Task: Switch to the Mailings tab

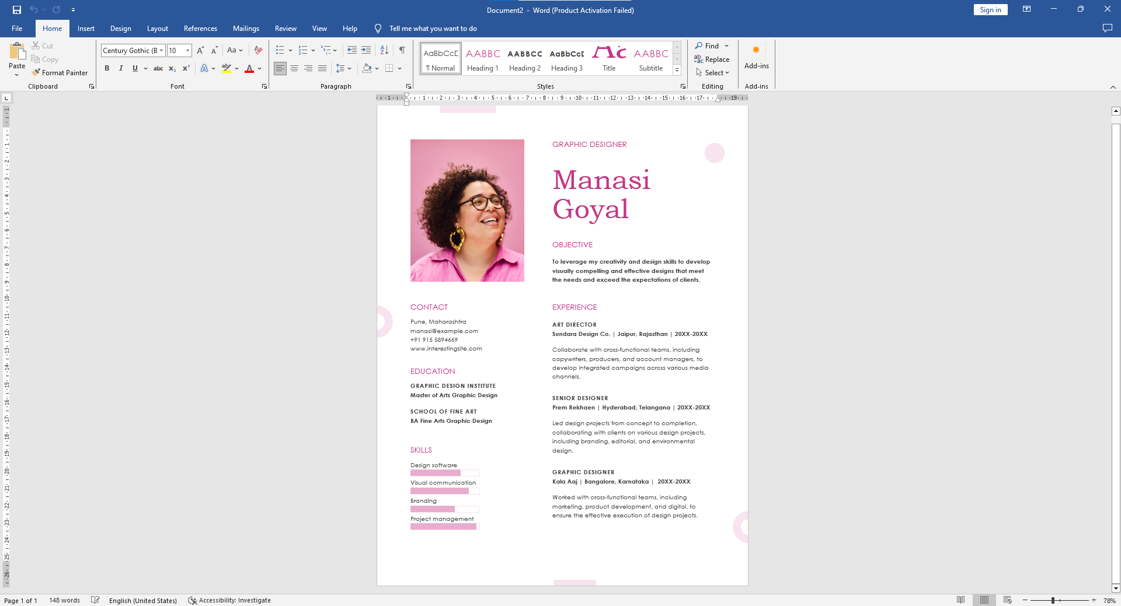Action: tap(246, 28)
